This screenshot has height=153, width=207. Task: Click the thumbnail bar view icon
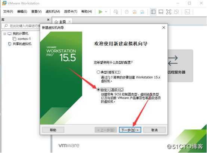[161, 12]
